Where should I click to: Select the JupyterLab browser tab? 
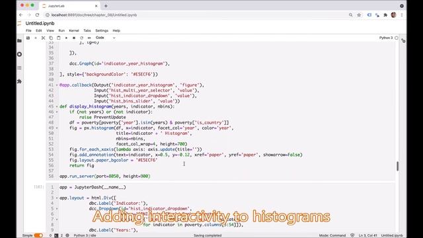(x=70, y=6)
